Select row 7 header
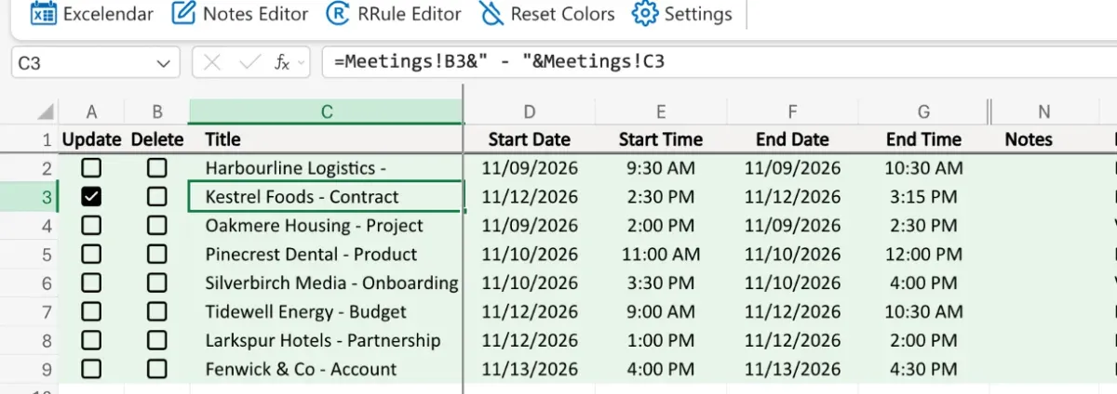 pyautogui.click(x=29, y=312)
